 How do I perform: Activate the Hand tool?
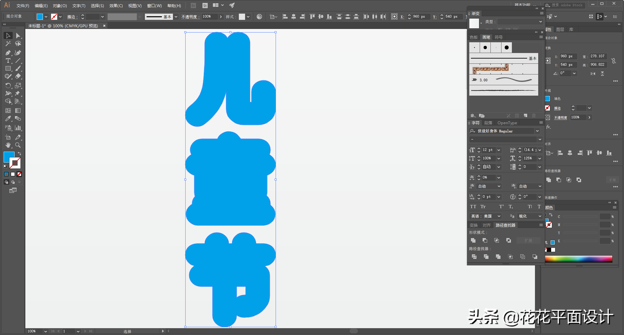tap(8, 145)
